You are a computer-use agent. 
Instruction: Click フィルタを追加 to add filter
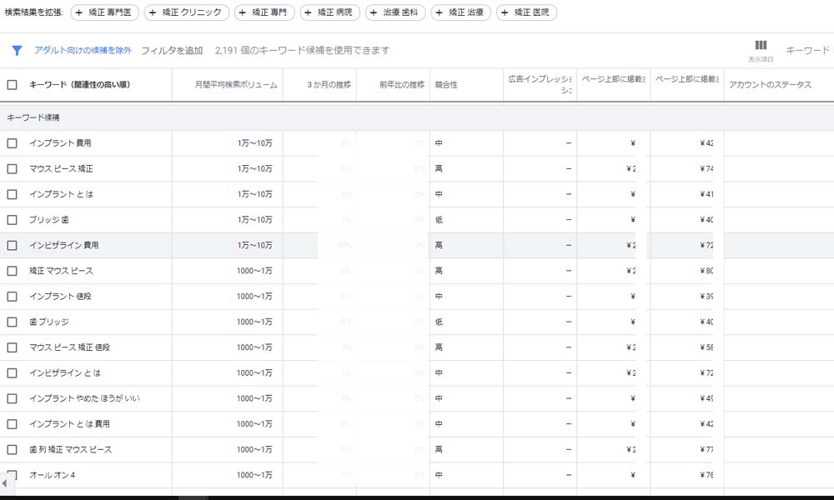point(172,50)
